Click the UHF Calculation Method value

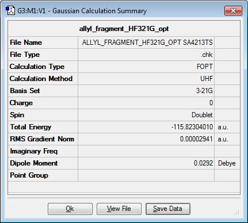tap(146, 79)
